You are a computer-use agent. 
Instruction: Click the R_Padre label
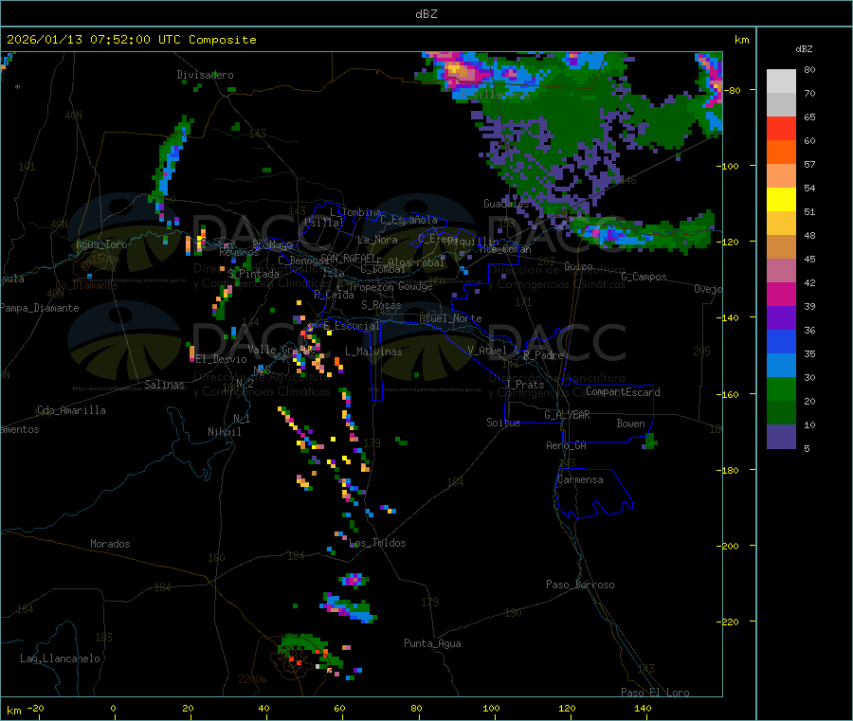click(543, 355)
